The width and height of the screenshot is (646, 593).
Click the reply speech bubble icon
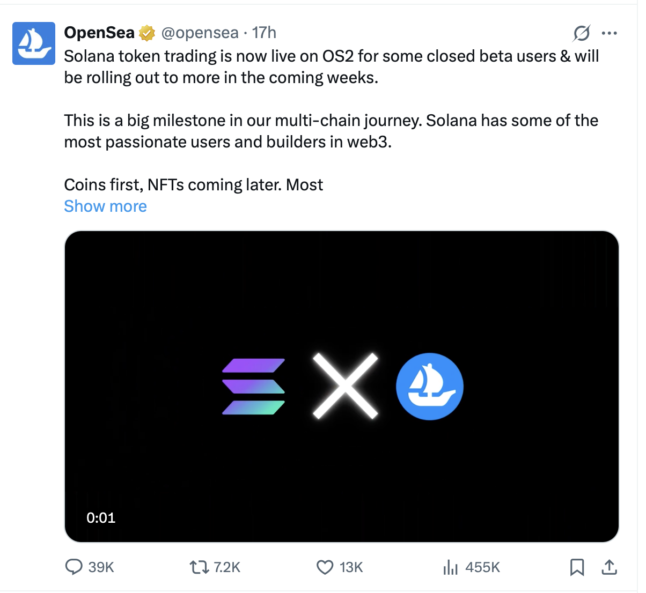74,567
